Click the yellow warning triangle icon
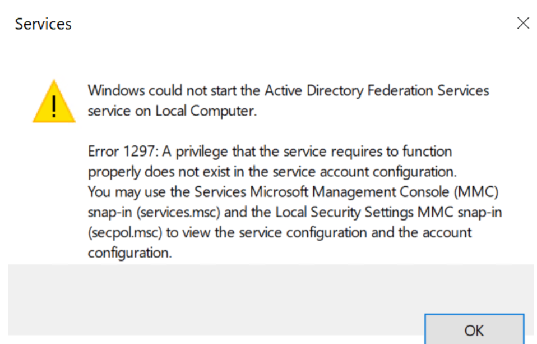Image resolution: width=537 pixels, height=344 pixels. click(54, 103)
